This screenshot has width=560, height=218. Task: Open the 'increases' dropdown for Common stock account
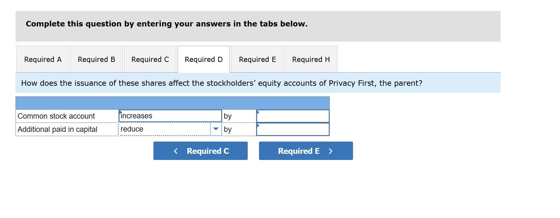170,115
